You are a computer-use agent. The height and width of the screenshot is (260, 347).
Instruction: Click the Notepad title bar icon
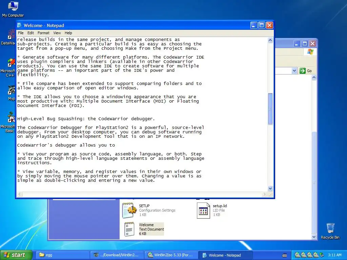[x=19, y=25]
